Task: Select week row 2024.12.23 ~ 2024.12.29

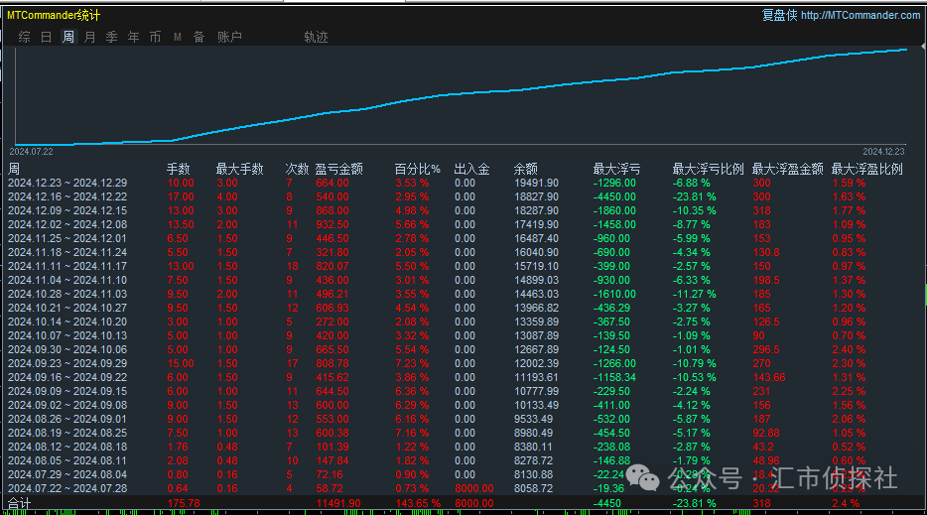Action: click(x=463, y=184)
